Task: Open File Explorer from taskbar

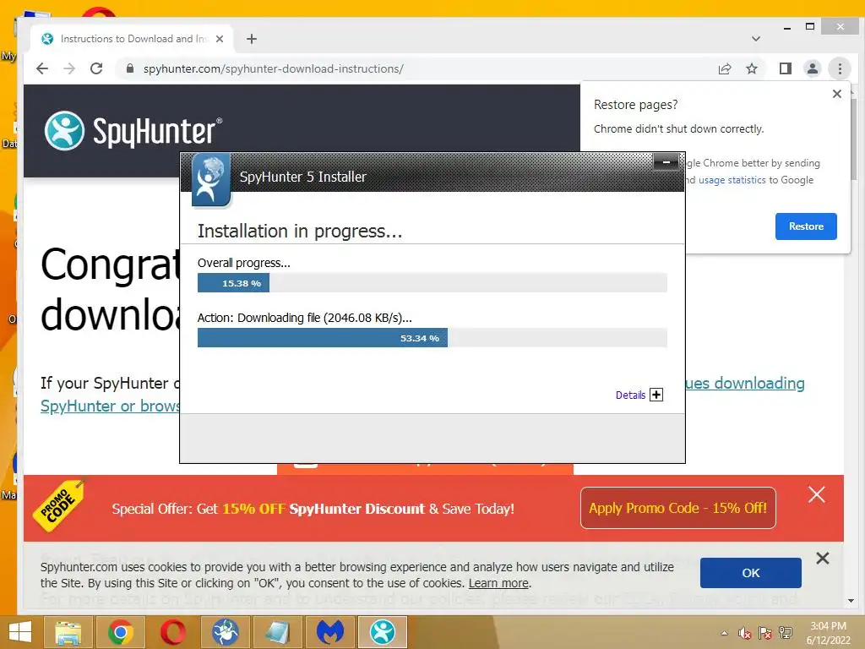Action: coord(68,632)
